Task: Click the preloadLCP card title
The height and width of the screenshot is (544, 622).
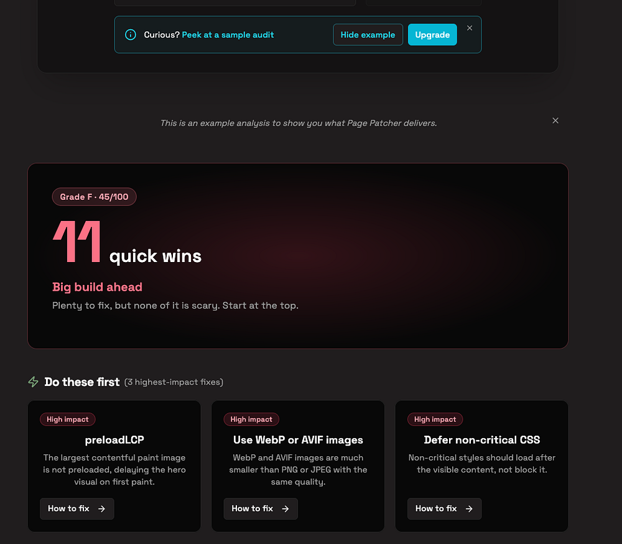Action: pos(114,439)
